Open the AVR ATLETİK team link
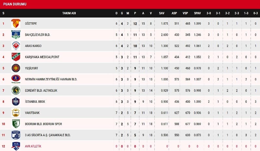Image resolution: width=260 pixels, height=151 pixels. 33,146
